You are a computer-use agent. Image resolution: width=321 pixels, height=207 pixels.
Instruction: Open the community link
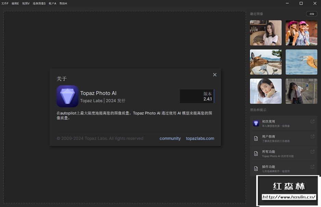click(170, 138)
